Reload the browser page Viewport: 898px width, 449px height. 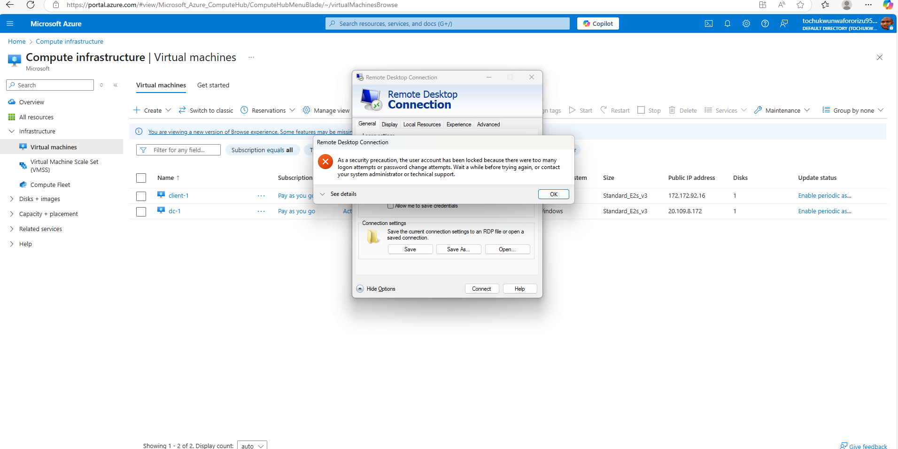31,5
